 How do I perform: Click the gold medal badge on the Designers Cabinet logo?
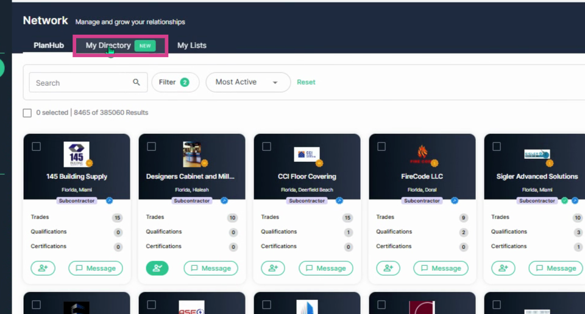pyautogui.click(x=204, y=163)
